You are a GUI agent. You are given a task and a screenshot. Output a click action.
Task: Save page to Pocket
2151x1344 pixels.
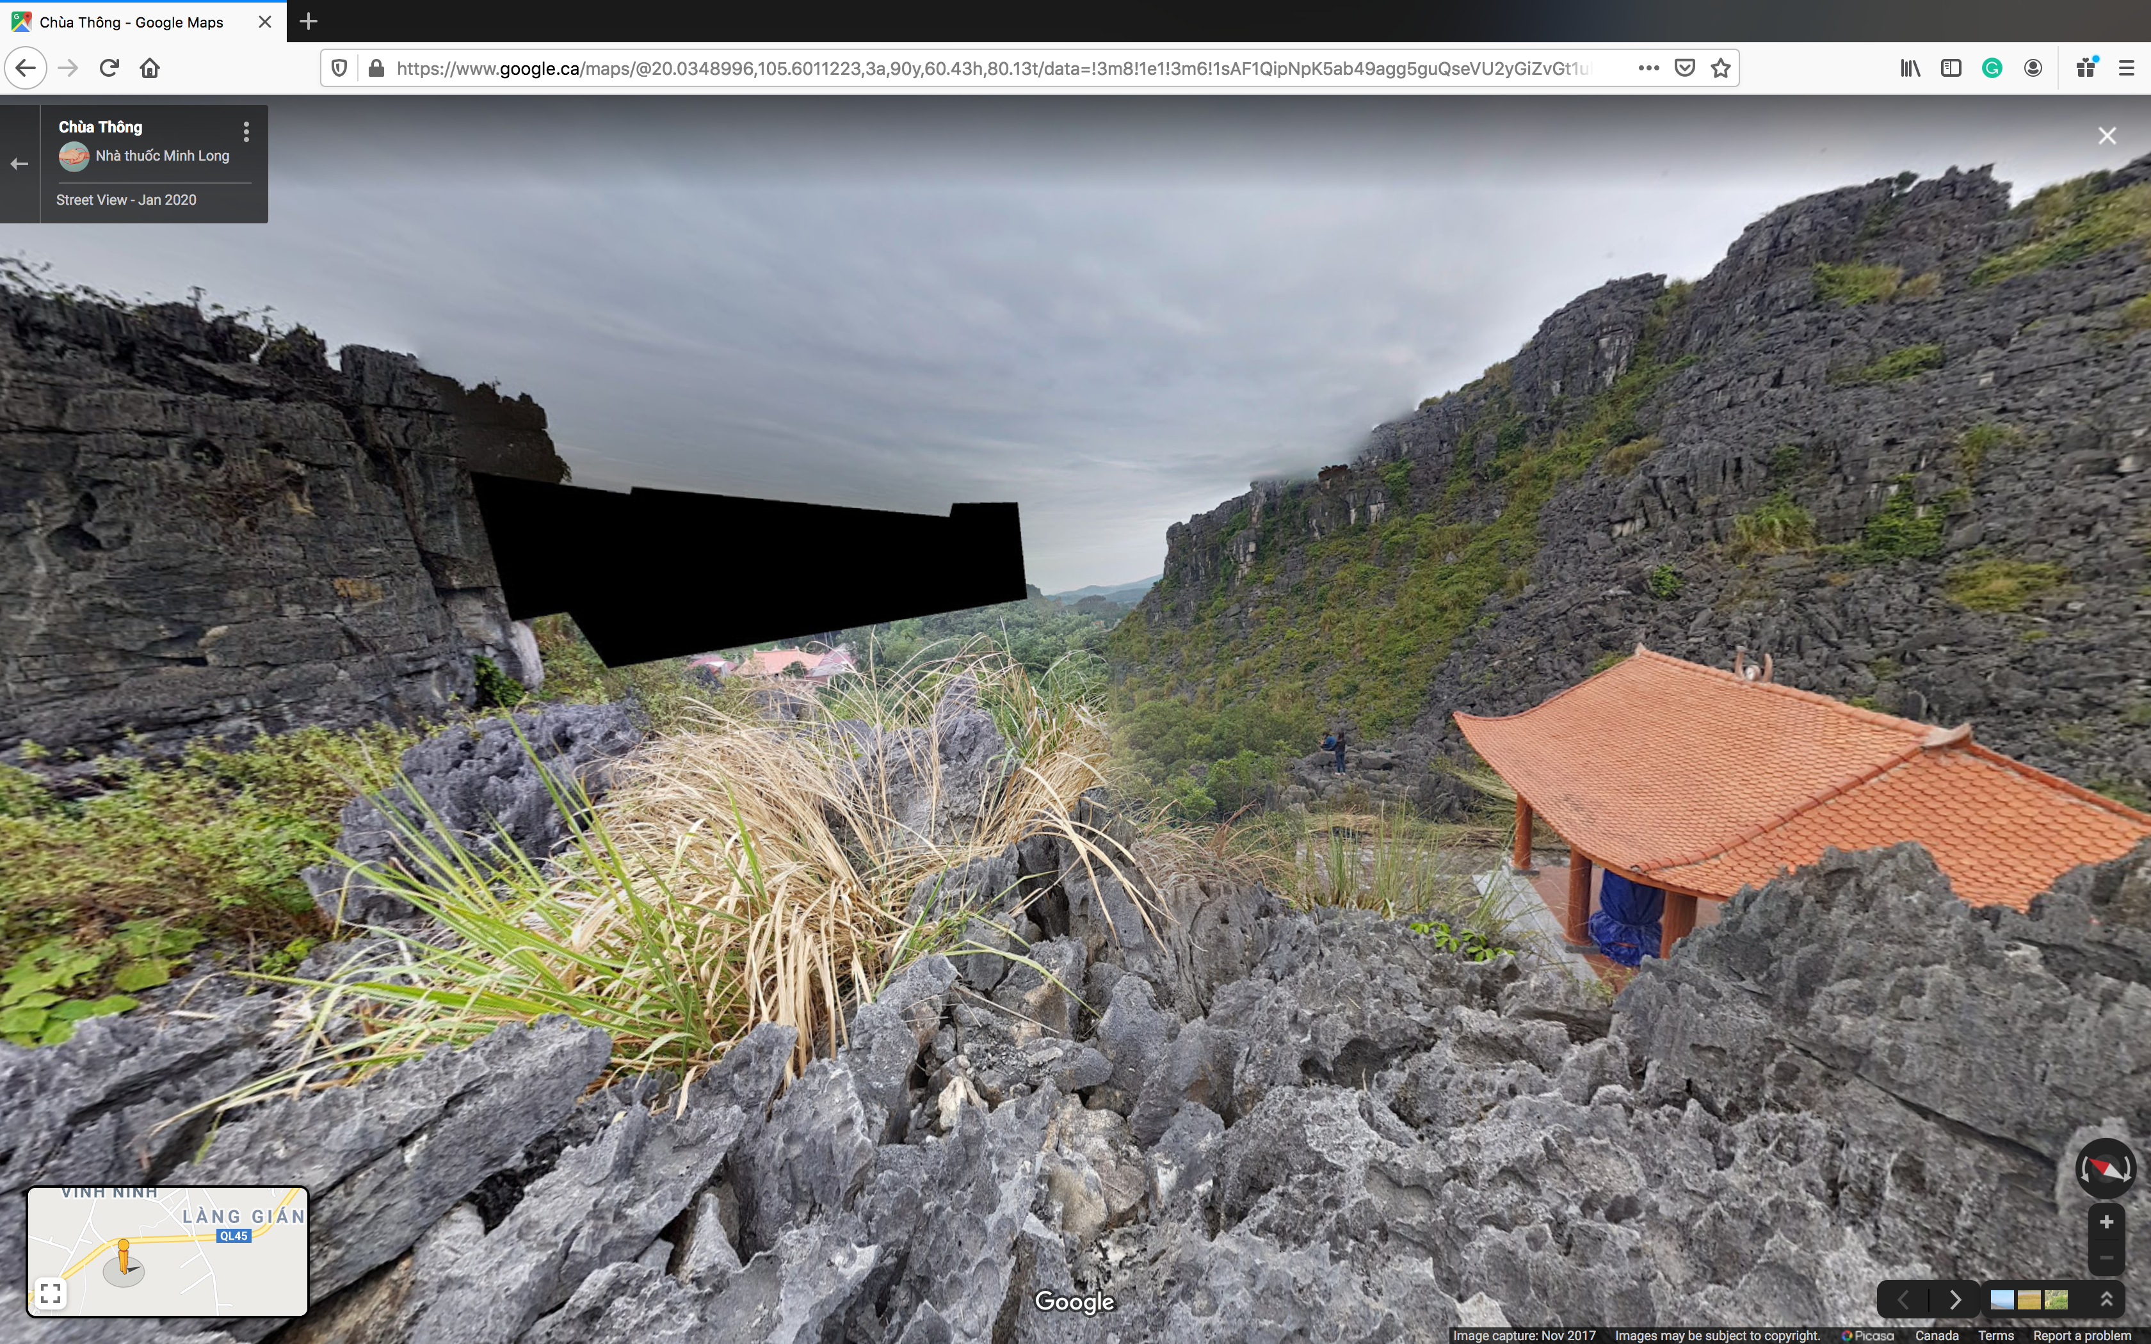[x=1684, y=68]
